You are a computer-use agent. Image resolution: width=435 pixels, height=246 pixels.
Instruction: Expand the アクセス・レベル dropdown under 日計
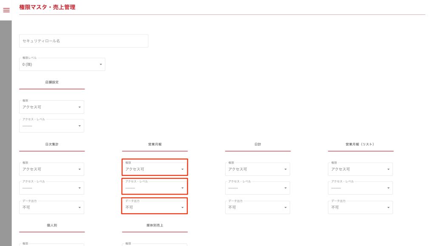click(x=257, y=188)
